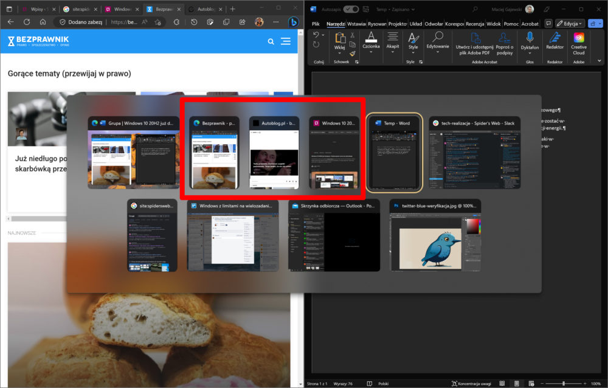Open Word comments icon
The width and height of the screenshot is (608, 388).
click(548, 24)
